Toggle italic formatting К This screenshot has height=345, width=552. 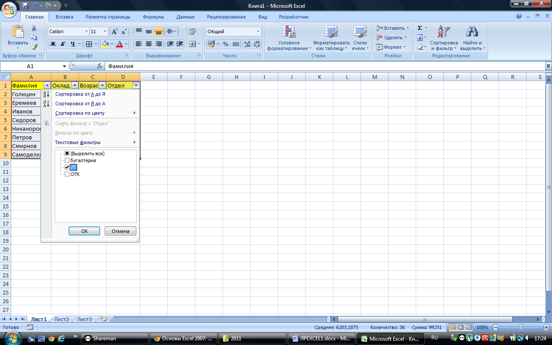click(63, 44)
